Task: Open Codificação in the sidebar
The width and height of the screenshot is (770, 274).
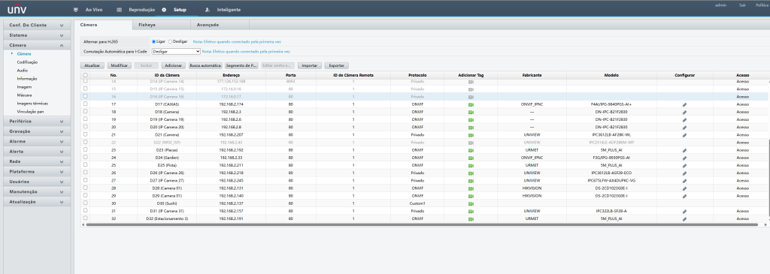Action: pos(28,62)
